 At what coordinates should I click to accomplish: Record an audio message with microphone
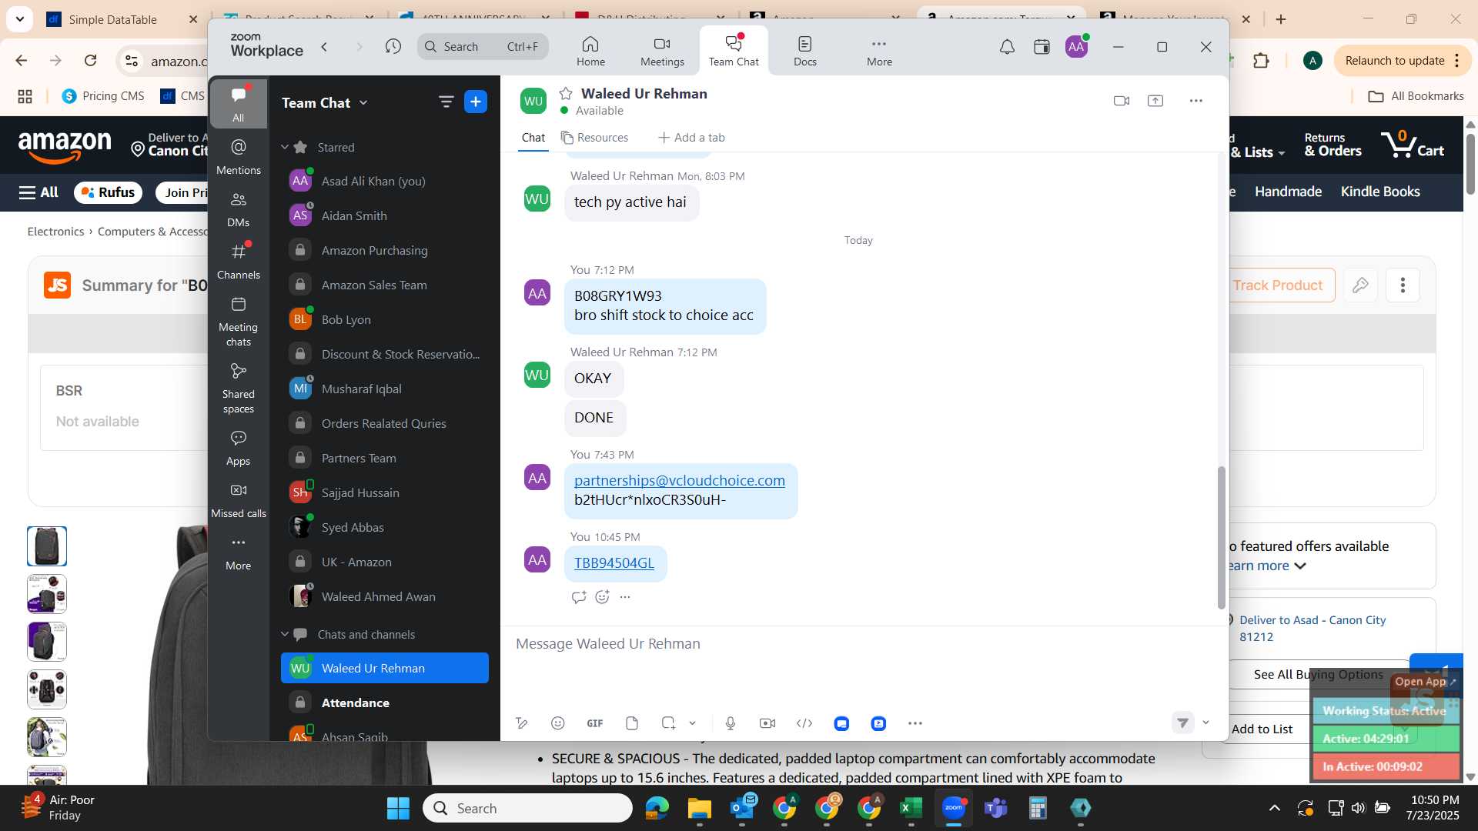[731, 723]
